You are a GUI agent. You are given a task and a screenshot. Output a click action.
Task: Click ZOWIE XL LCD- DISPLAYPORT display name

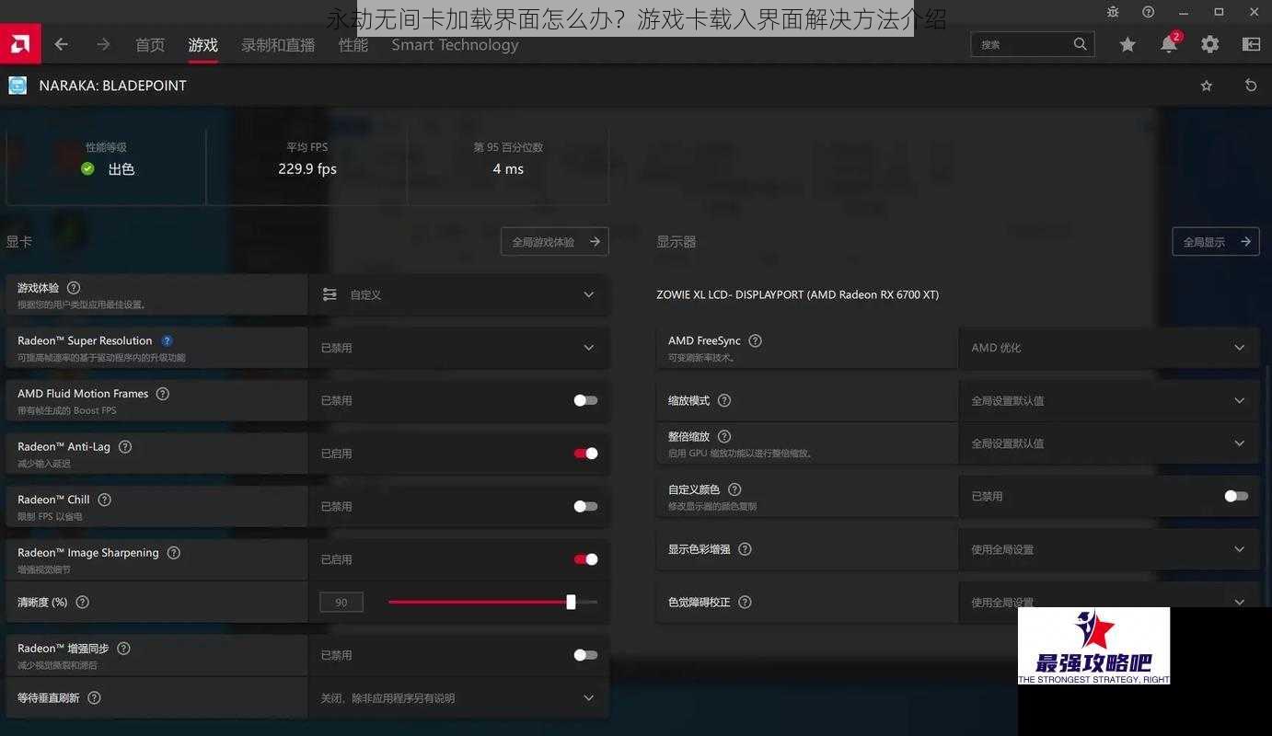[x=797, y=294]
